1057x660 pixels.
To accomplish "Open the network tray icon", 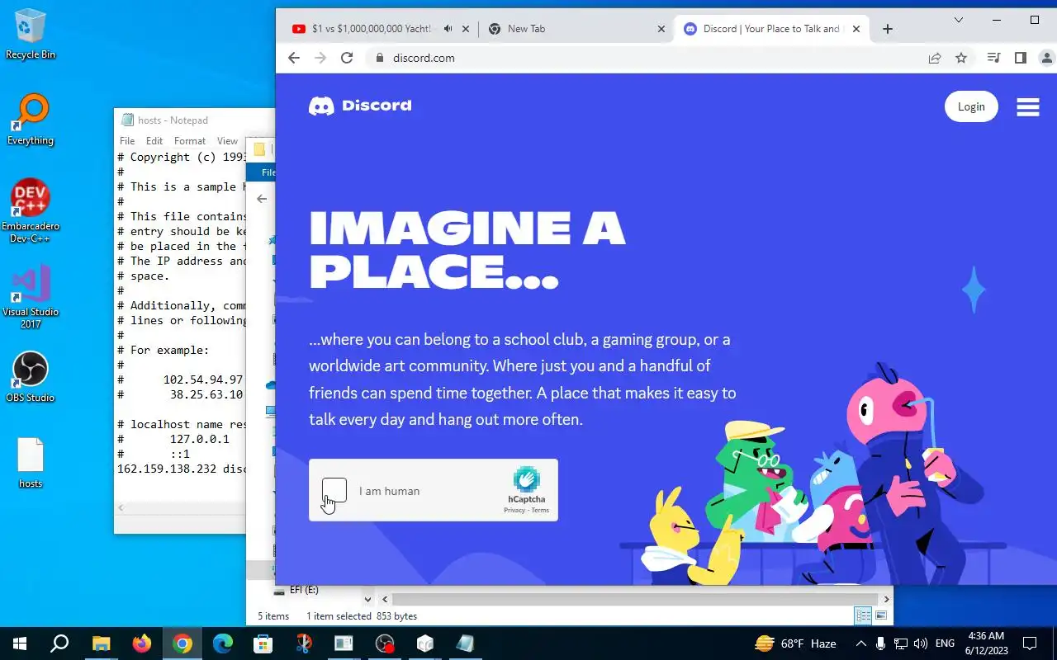I will tap(901, 643).
